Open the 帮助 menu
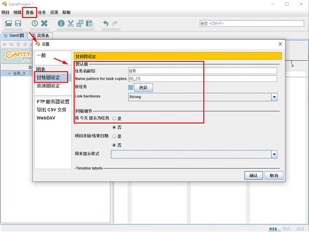Screen dimensions: 309x232 (66, 12)
